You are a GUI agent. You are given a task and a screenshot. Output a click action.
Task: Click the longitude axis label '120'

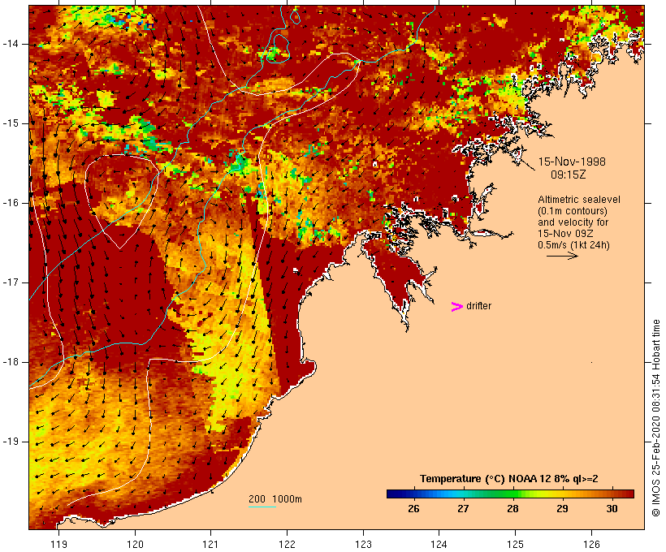coord(135,544)
